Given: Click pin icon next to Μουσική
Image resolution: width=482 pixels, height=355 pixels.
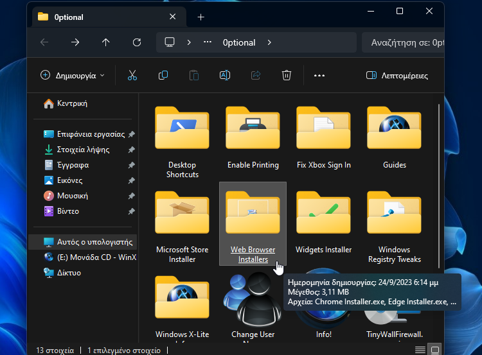Looking at the screenshot, I should pyautogui.click(x=132, y=196).
